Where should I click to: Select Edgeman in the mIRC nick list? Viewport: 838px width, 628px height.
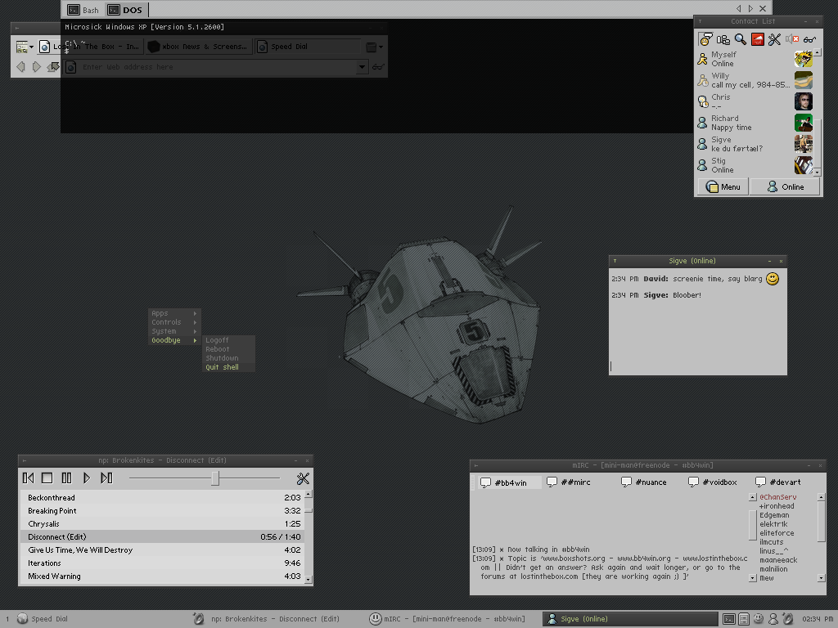coord(774,515)
